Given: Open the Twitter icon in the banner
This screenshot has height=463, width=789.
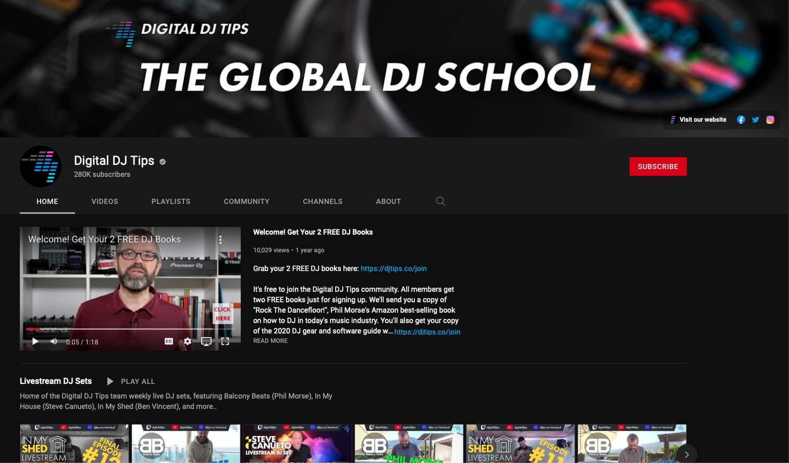Looking at the screenshot, I should pos(755,119).
